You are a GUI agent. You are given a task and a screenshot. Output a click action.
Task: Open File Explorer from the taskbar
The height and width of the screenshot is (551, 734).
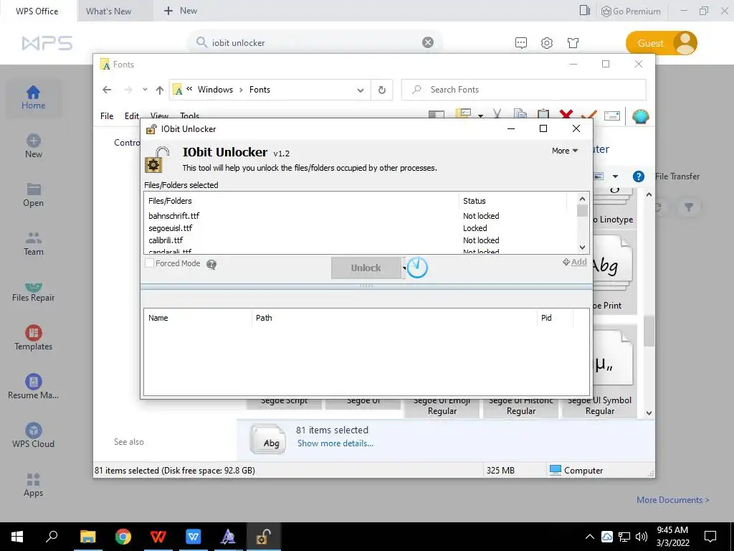(x=88, y=537)
